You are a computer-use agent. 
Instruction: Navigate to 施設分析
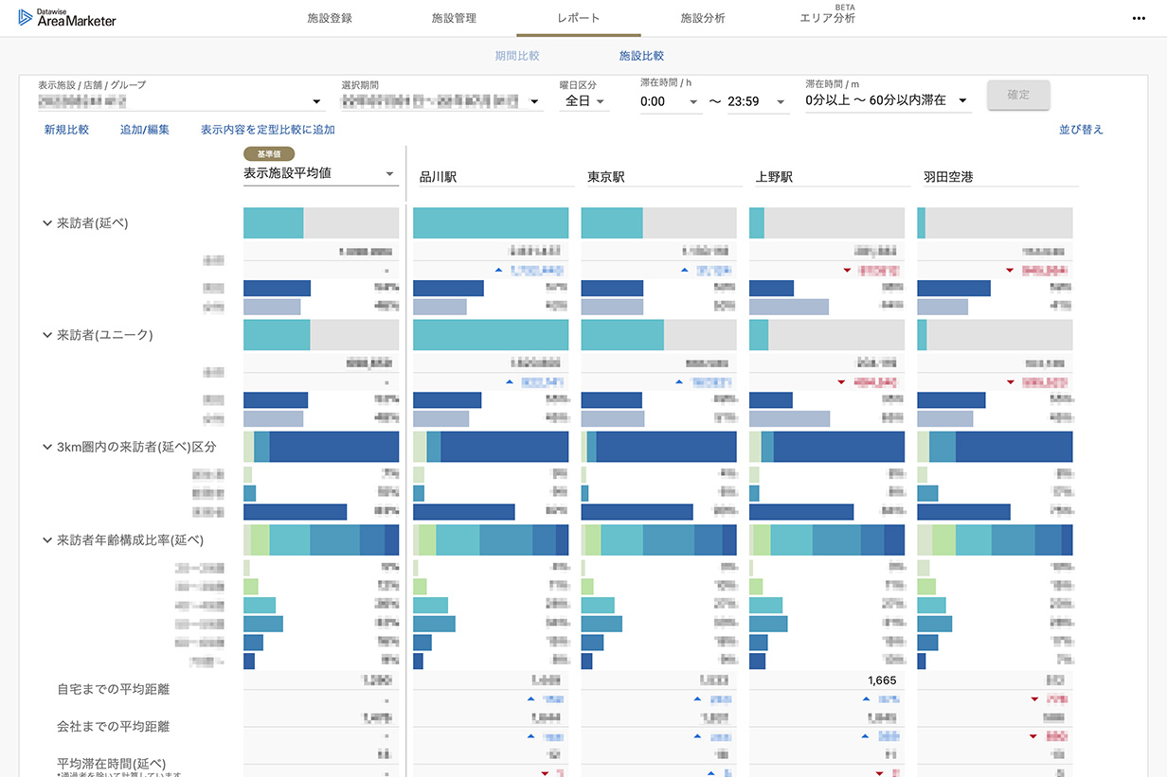tap(703, 17)
